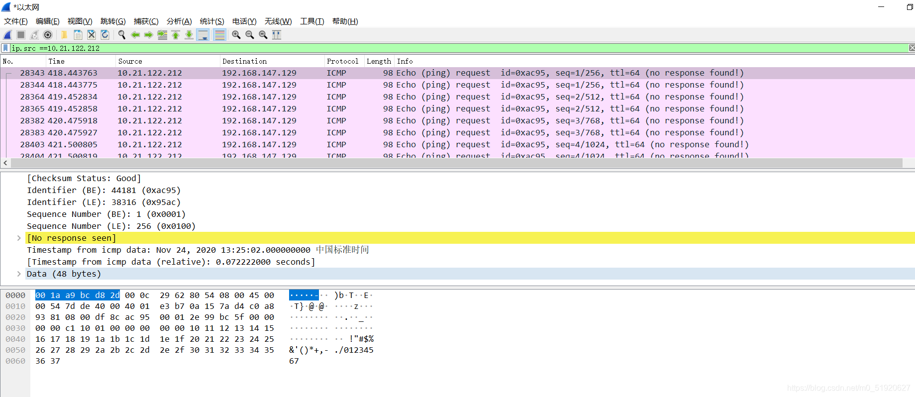Sort by the Source column header
915x397 pixels.
click(x=168, y=61)
